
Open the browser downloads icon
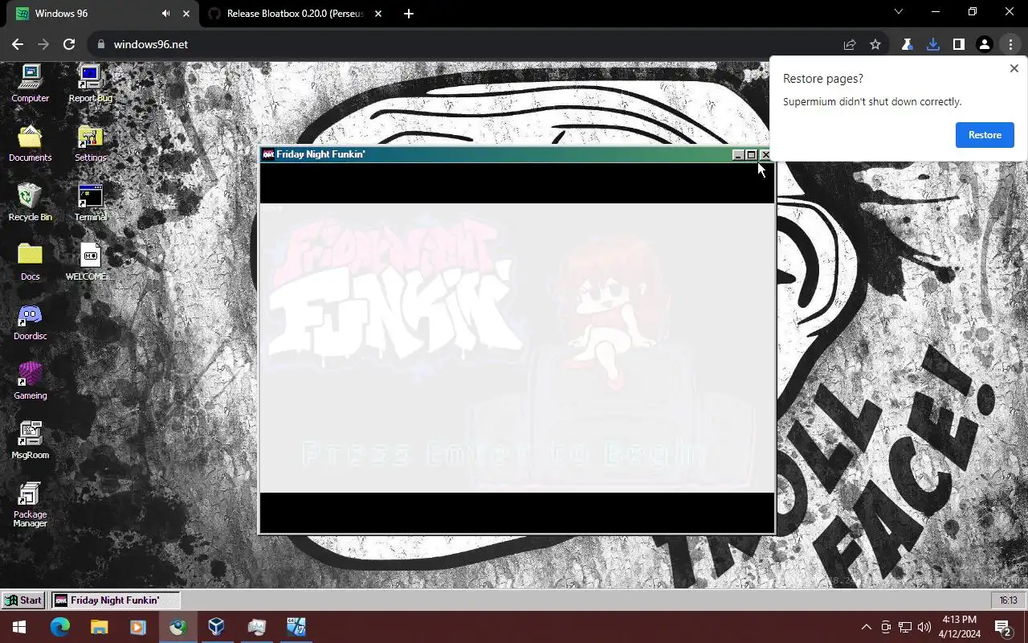932,44
